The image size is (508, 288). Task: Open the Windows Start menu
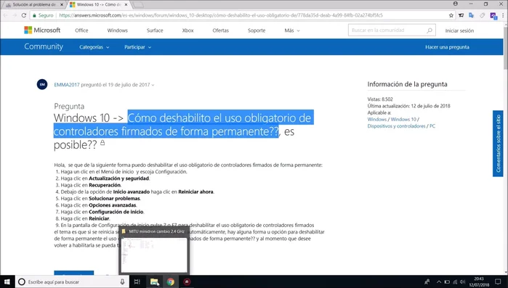point(7,282)
